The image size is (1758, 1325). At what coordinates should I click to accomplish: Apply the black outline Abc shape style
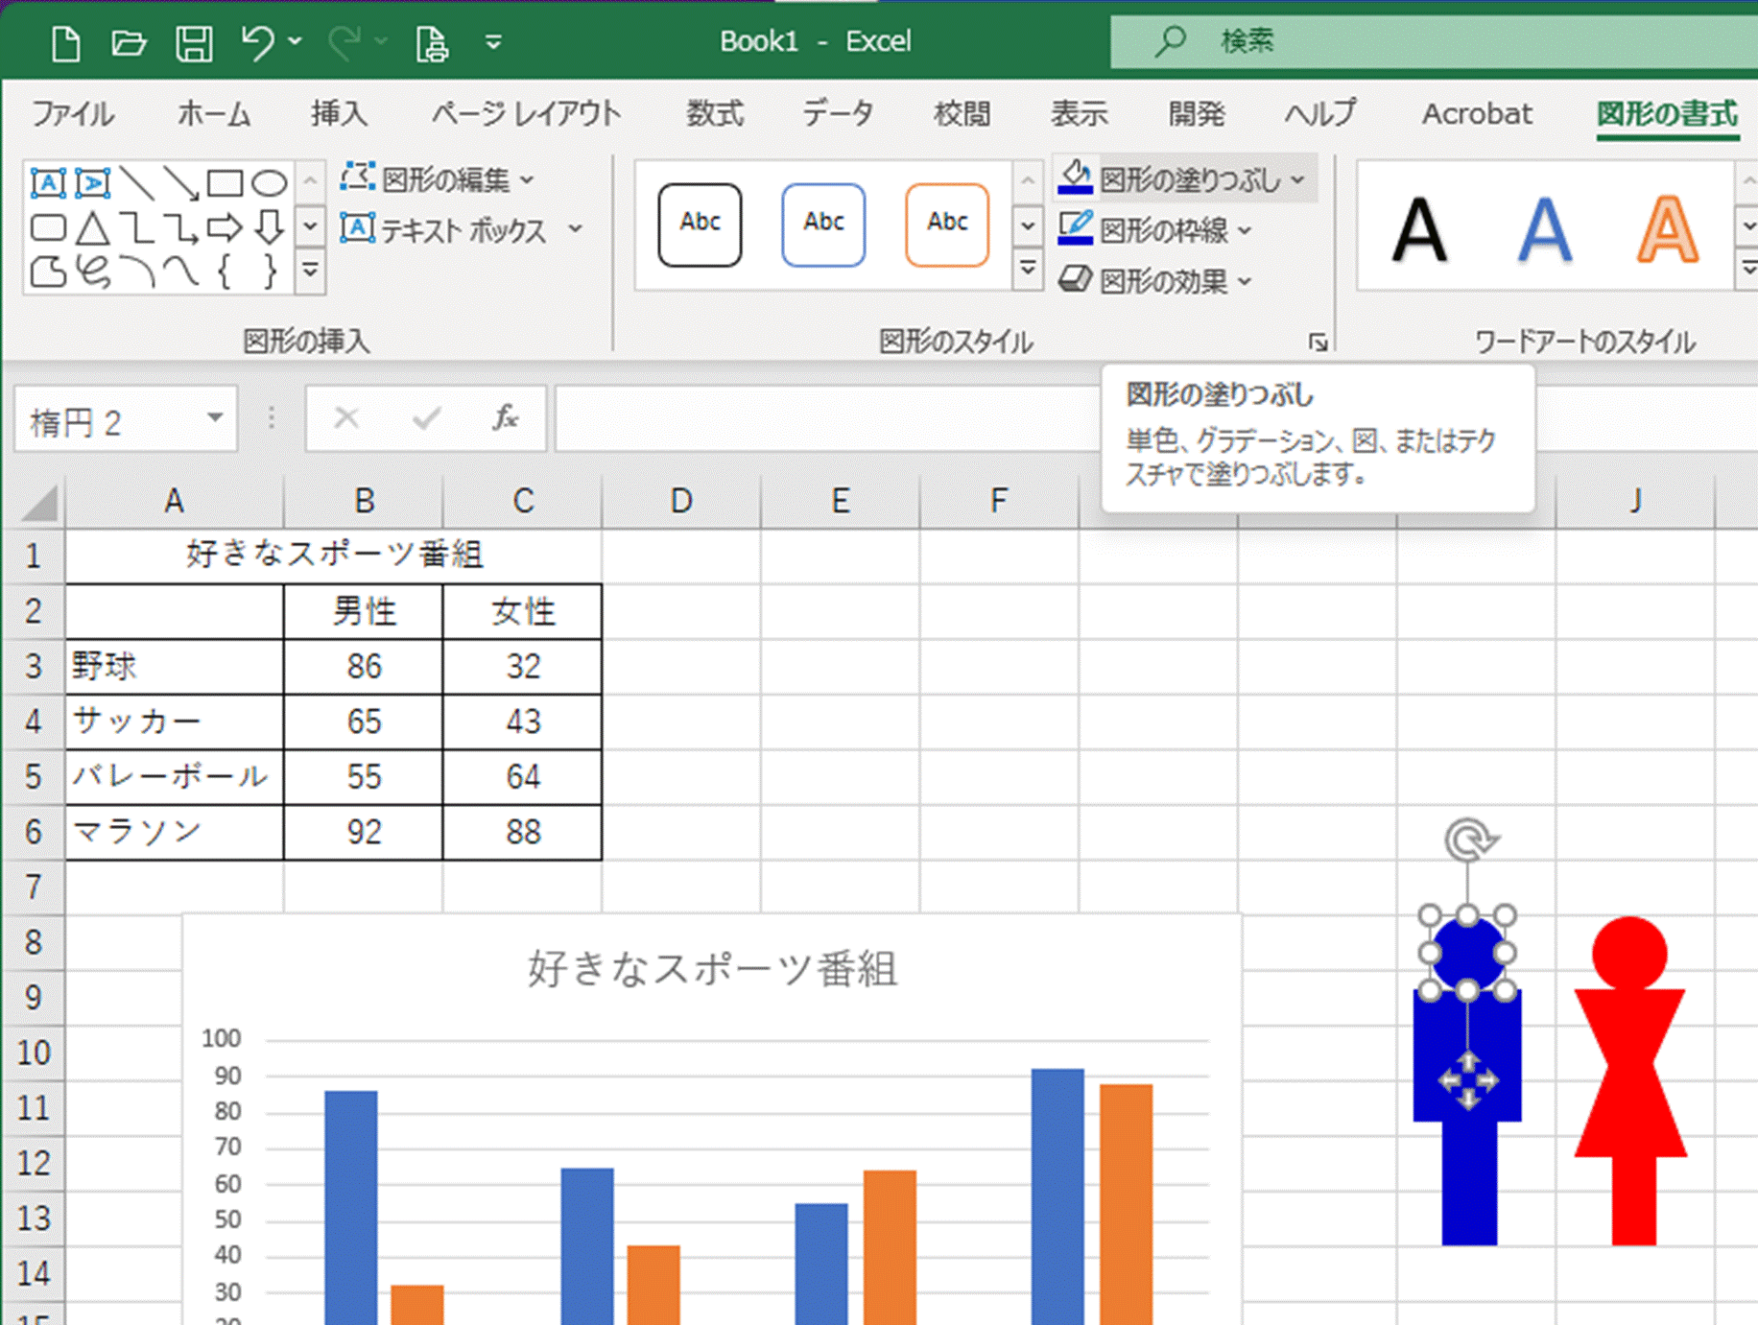click(x=700, y=225)
